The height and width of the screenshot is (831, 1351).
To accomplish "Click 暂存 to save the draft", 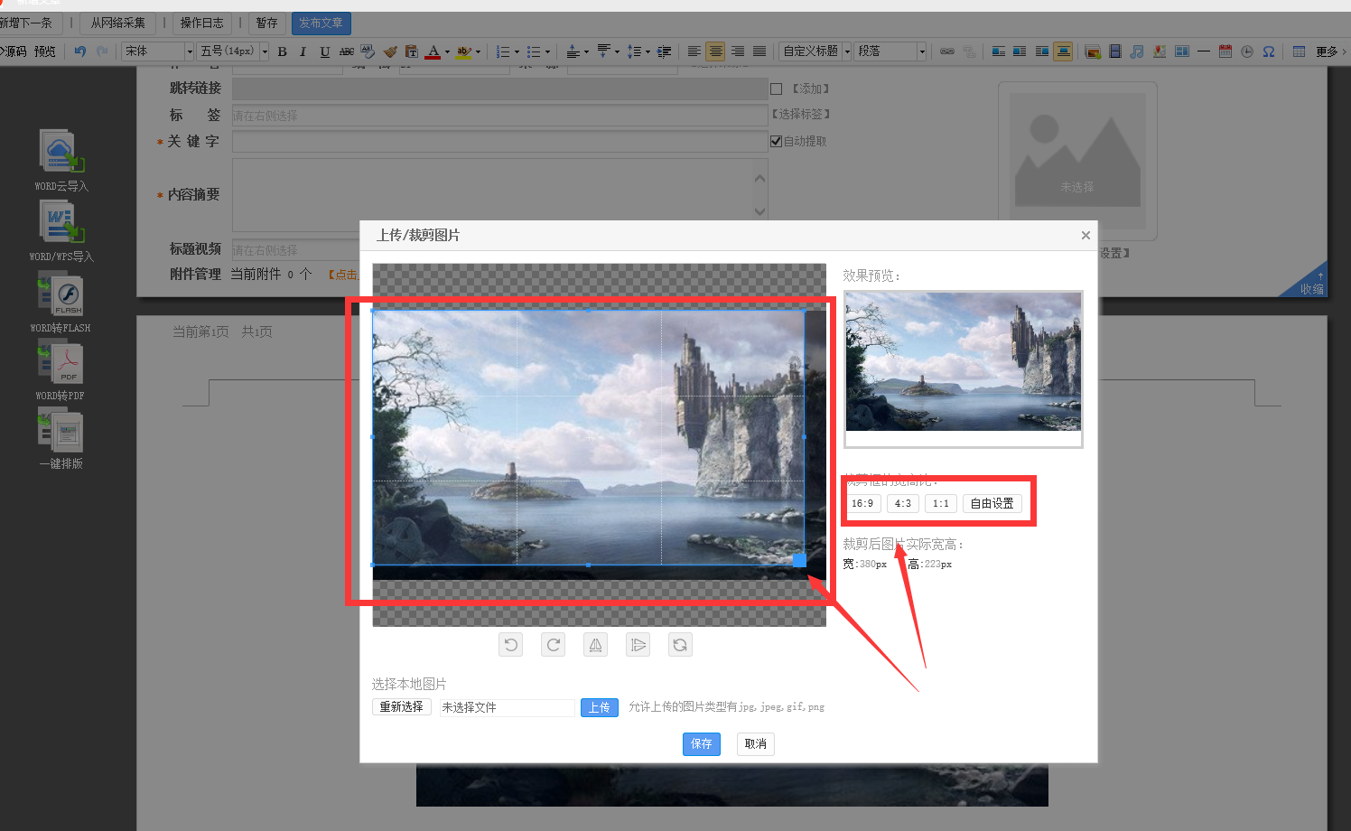I will pyautogui.click(x=266, y=23).
